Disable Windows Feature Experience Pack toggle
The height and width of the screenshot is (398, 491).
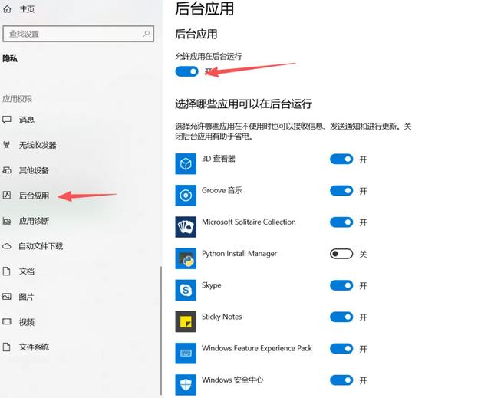click(341, 349)
